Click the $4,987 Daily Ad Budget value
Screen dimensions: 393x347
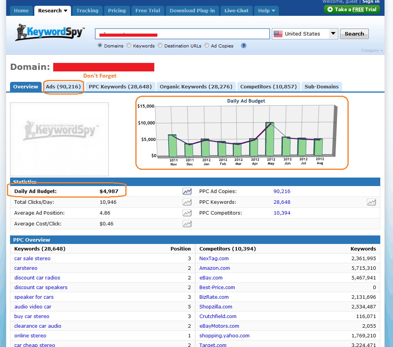(x=109, y=191)
